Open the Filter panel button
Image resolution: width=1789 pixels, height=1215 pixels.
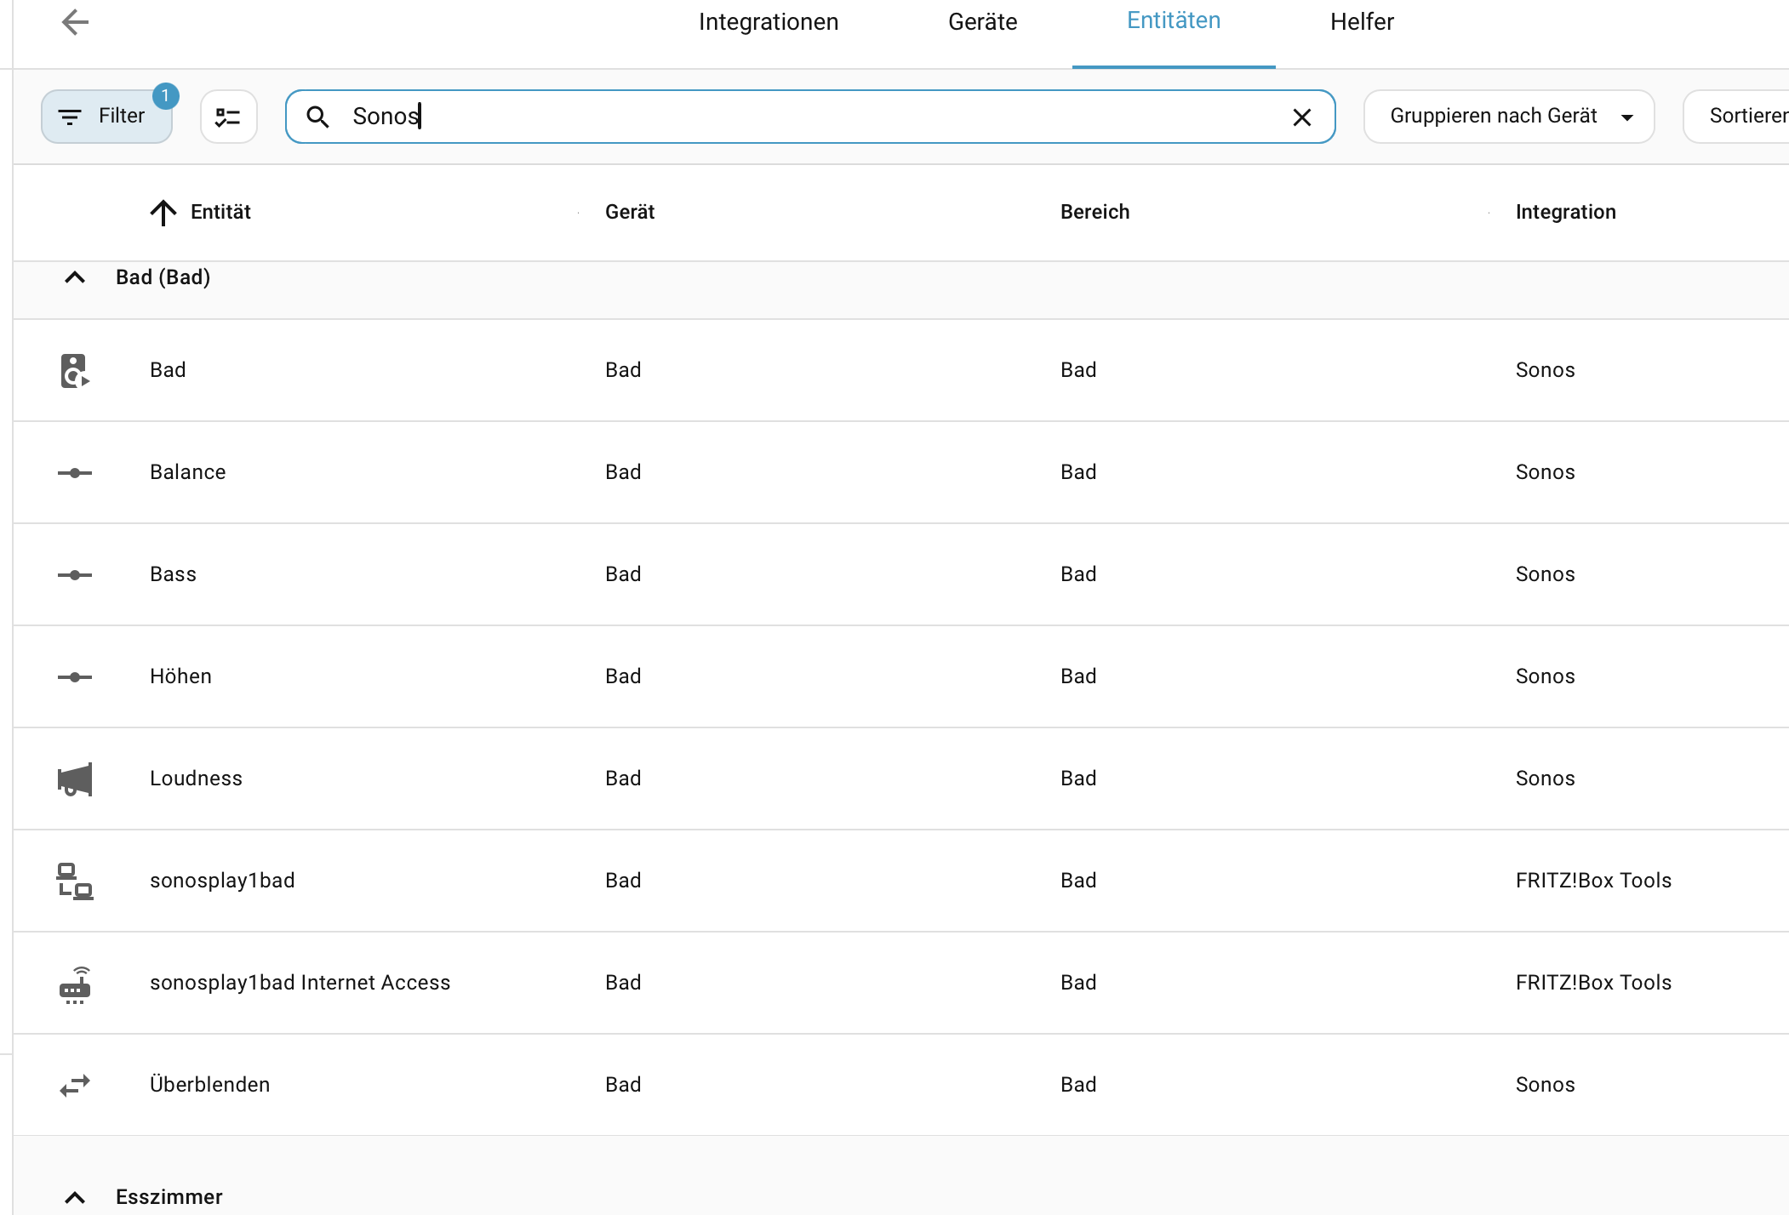click(x=106, y=117)
